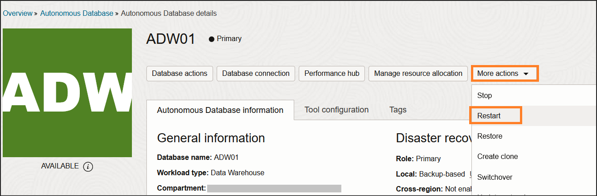The image size is (597, 196).
Task: Switch to Autonomous Database information tab
Action: tap(220, 110)
